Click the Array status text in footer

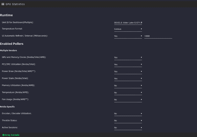[12, 135]
